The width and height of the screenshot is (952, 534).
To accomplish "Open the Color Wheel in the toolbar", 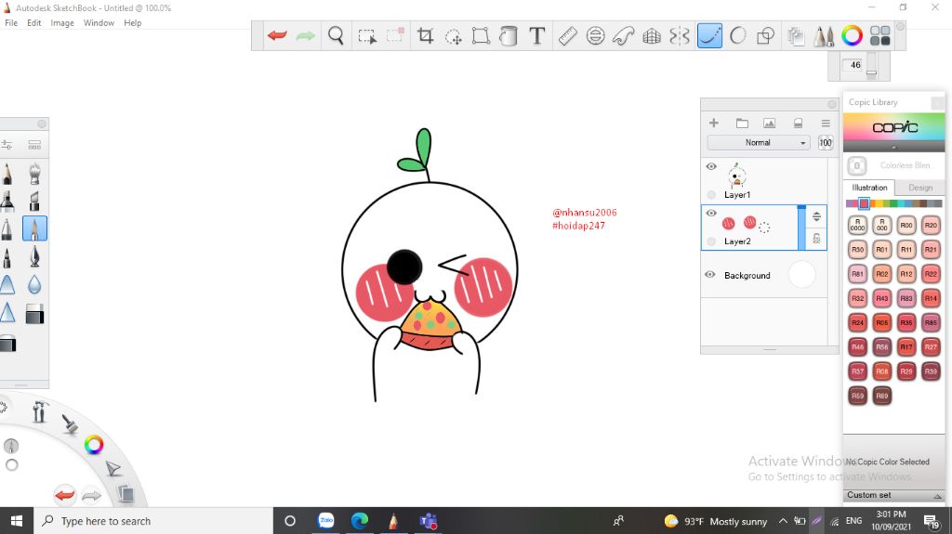I will (x=852, y=36).
